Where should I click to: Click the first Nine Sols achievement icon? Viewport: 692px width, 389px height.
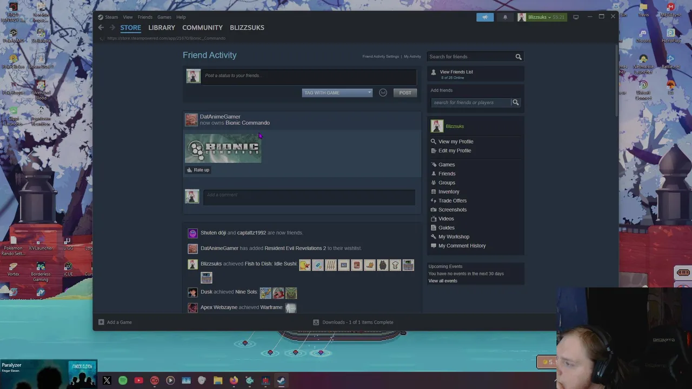click(265, 293)
